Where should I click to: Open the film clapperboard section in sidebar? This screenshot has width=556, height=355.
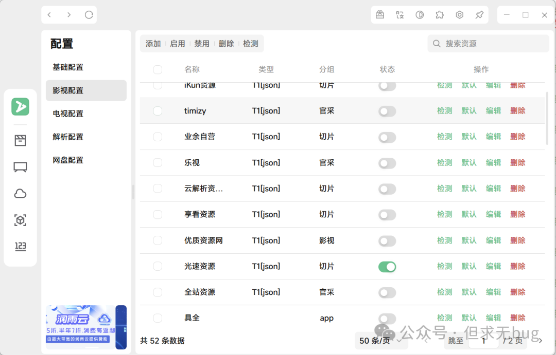click(20, 141)
